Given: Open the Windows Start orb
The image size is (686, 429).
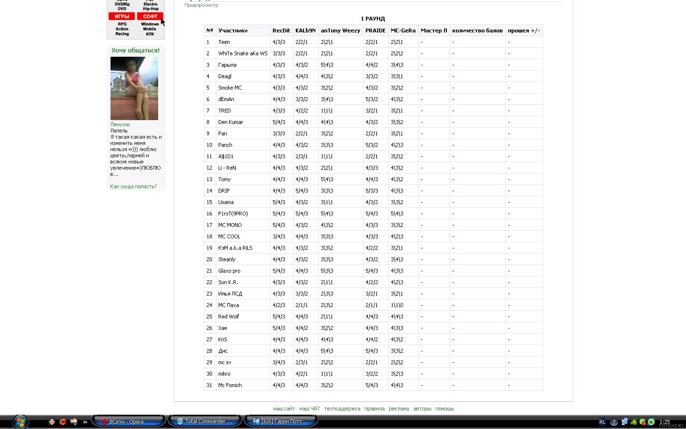Looking at the screenshot, I should 20,422.
